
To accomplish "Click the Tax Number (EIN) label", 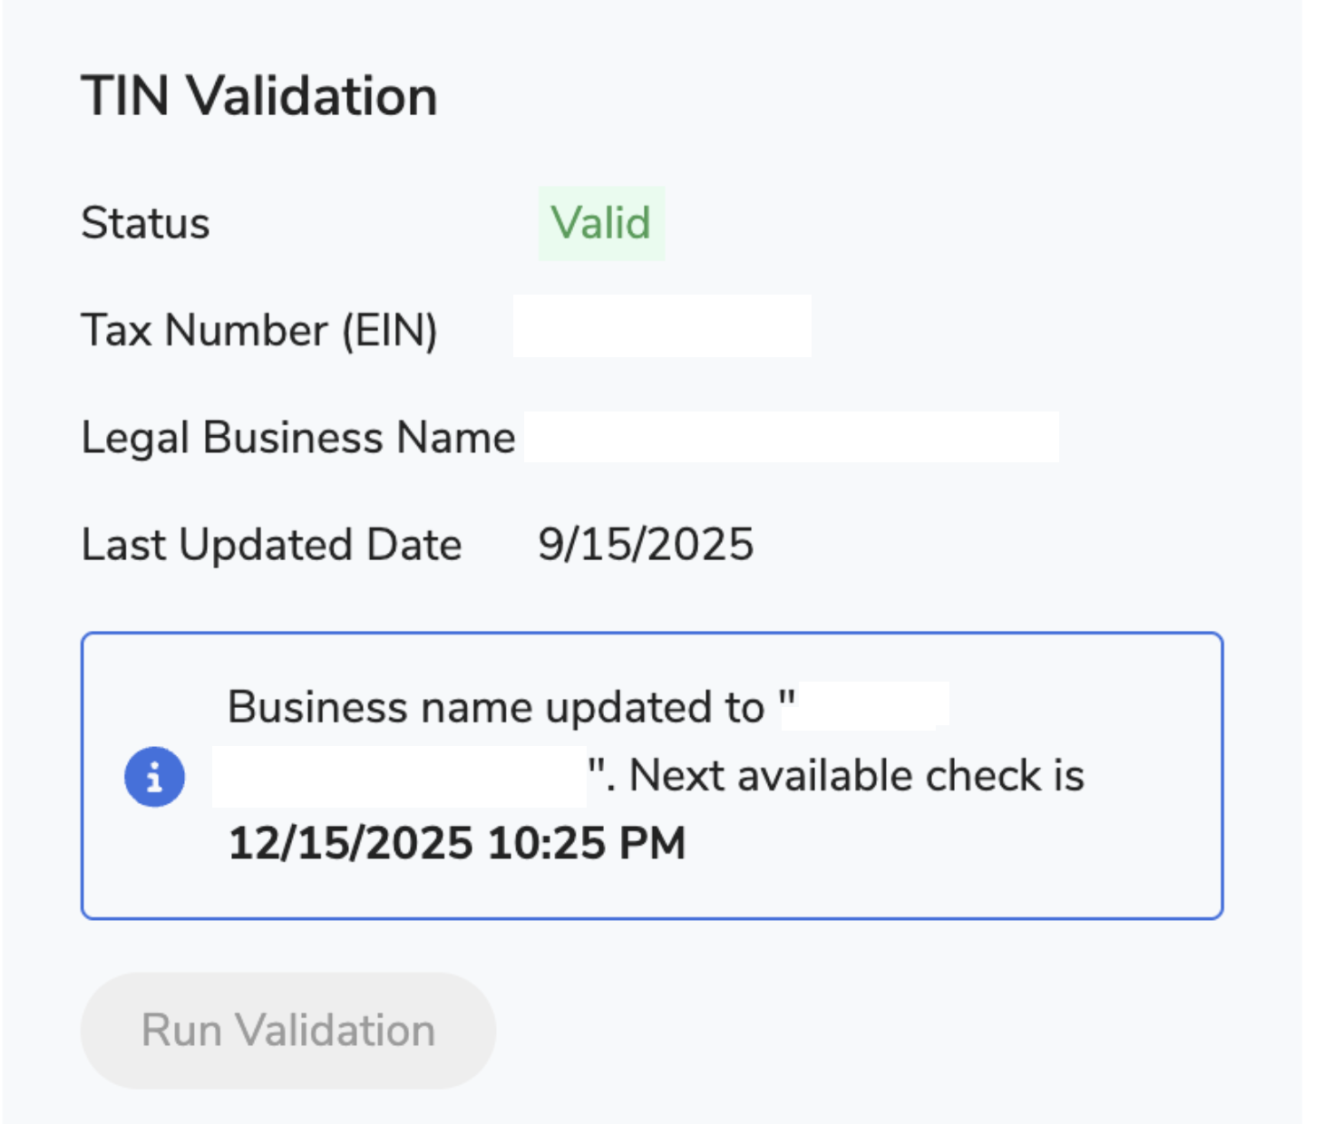I will pos(259,330).
